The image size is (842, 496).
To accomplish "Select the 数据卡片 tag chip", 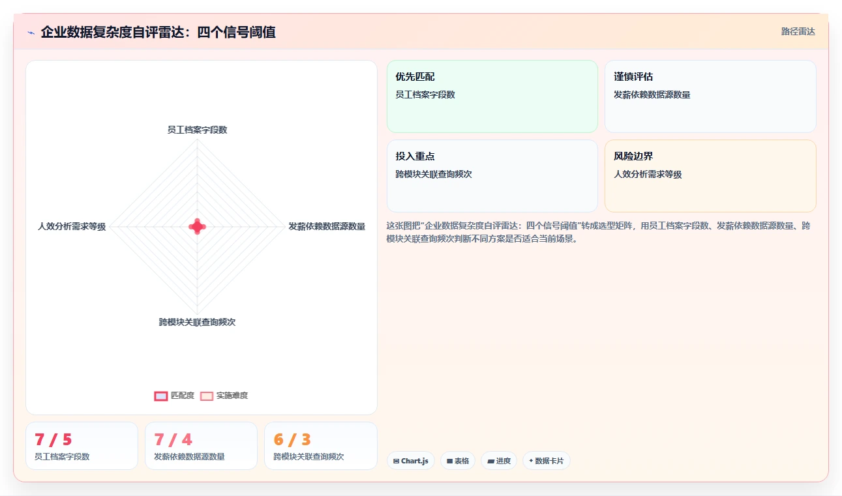I will [x=547, y=461].
